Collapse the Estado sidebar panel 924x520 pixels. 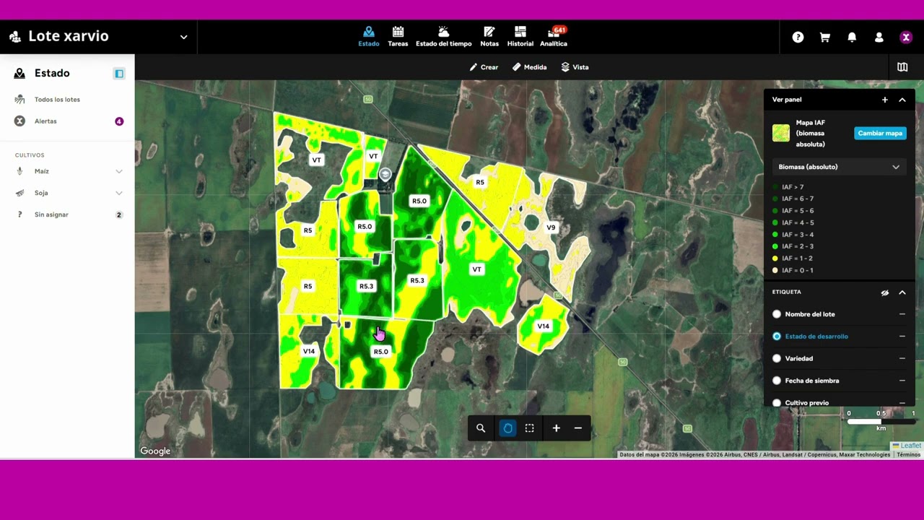(x=119, y=74)
